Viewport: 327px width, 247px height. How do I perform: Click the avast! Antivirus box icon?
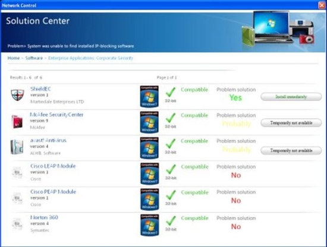pos(17,147)
